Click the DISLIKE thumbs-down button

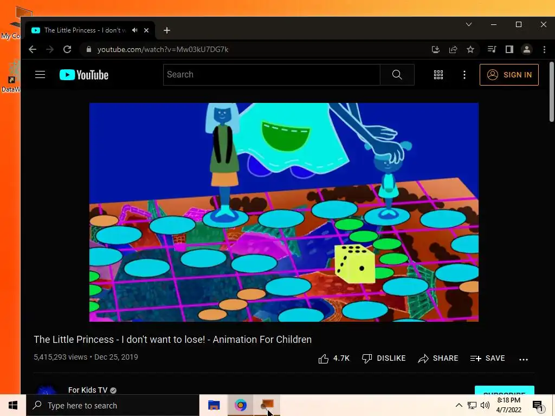pyautogui.click(x=384, y=359)
